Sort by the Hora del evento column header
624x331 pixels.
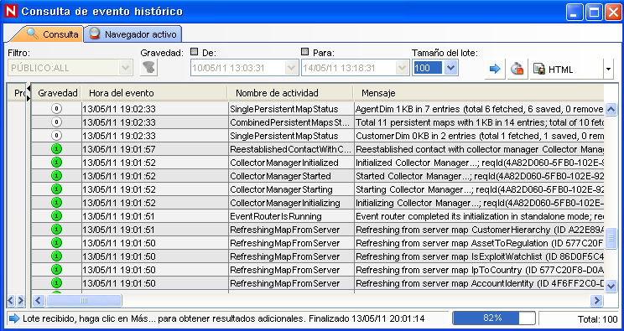[x=154, y=93]
